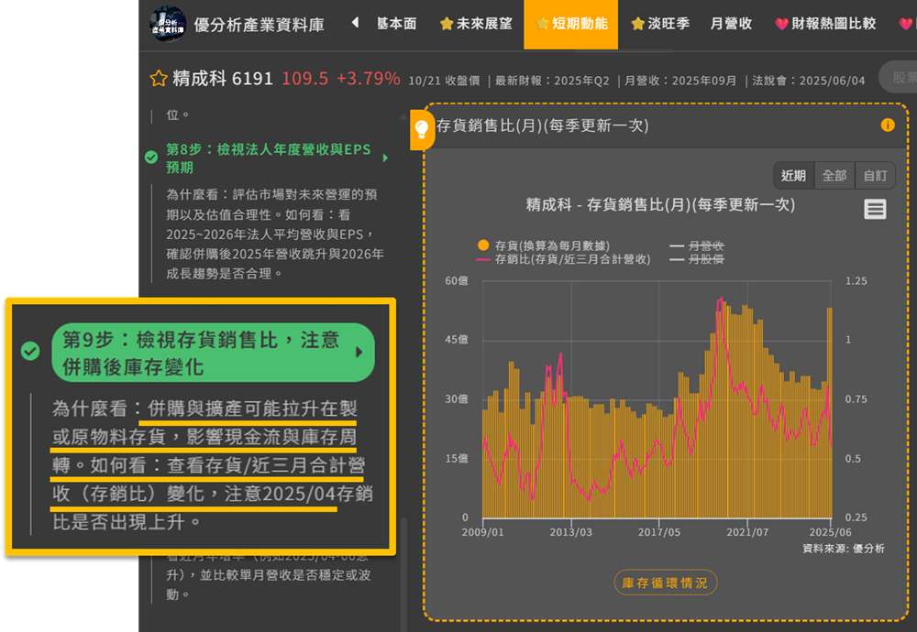Select the 自訂 custom range option
Image resolution: width=917 pixels, height=632 pixels.
[875, 176]
